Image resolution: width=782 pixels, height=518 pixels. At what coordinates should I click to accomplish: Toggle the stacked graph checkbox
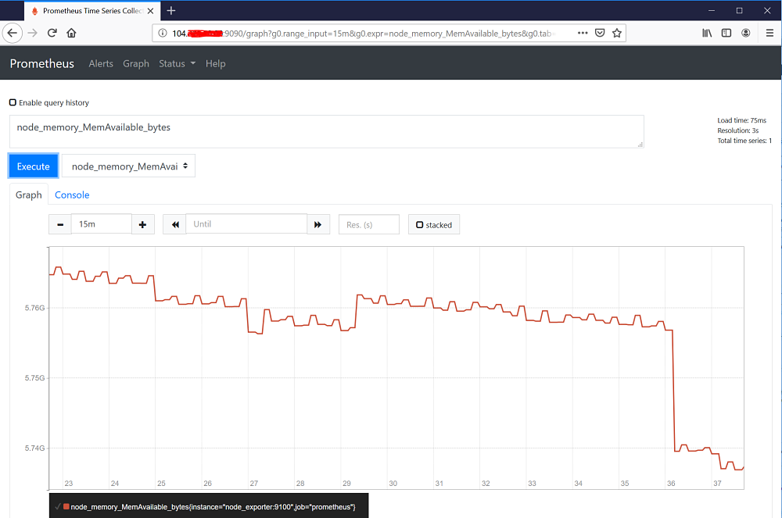419,225
